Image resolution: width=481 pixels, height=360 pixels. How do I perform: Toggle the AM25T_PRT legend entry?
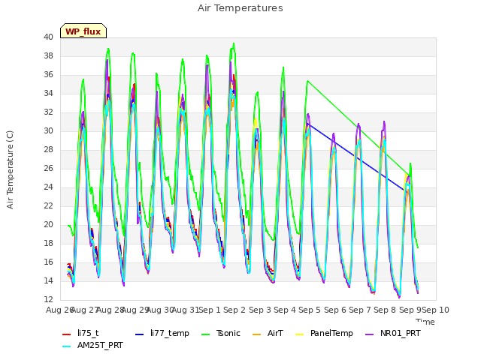point(92,346)
